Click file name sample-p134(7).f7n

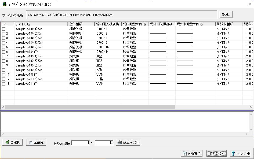click(x=29, y=43)
